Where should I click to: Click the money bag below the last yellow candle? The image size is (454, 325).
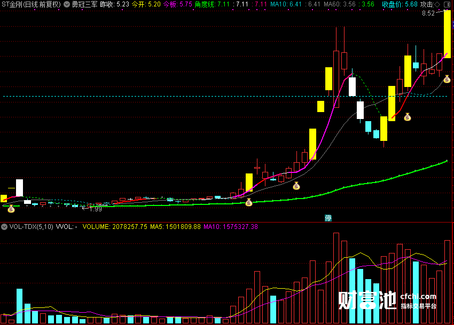coord(447,79)
